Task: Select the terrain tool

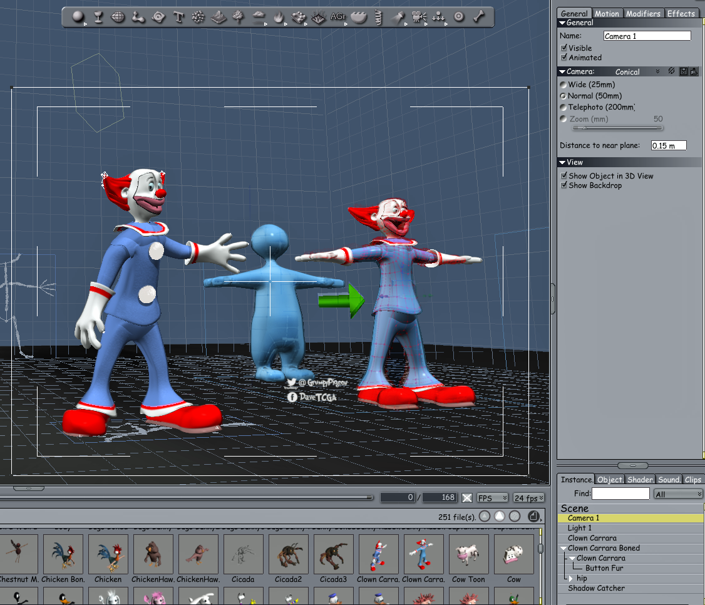Action: click(x=219, y=17)
